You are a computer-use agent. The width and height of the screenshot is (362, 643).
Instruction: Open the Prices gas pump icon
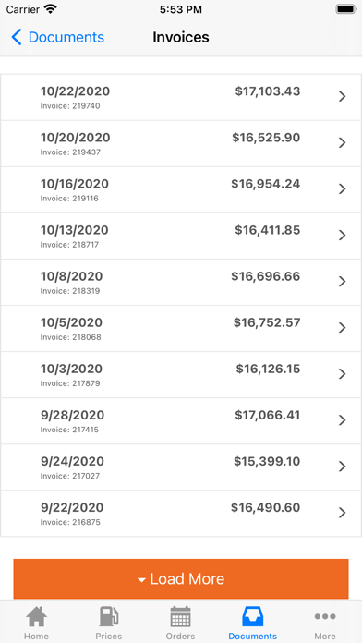click(x=109, y=617)
